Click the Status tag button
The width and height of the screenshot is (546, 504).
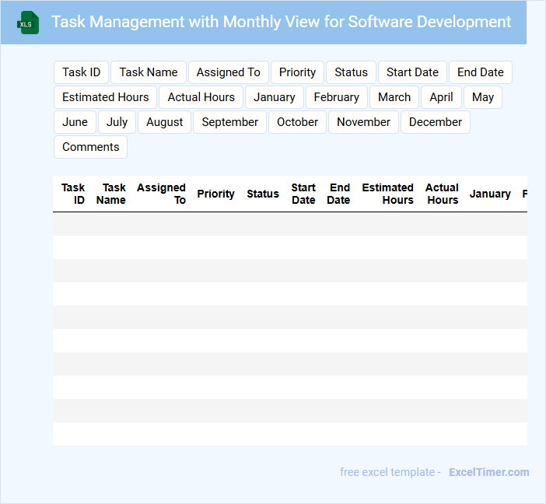(x=351, y=72)
